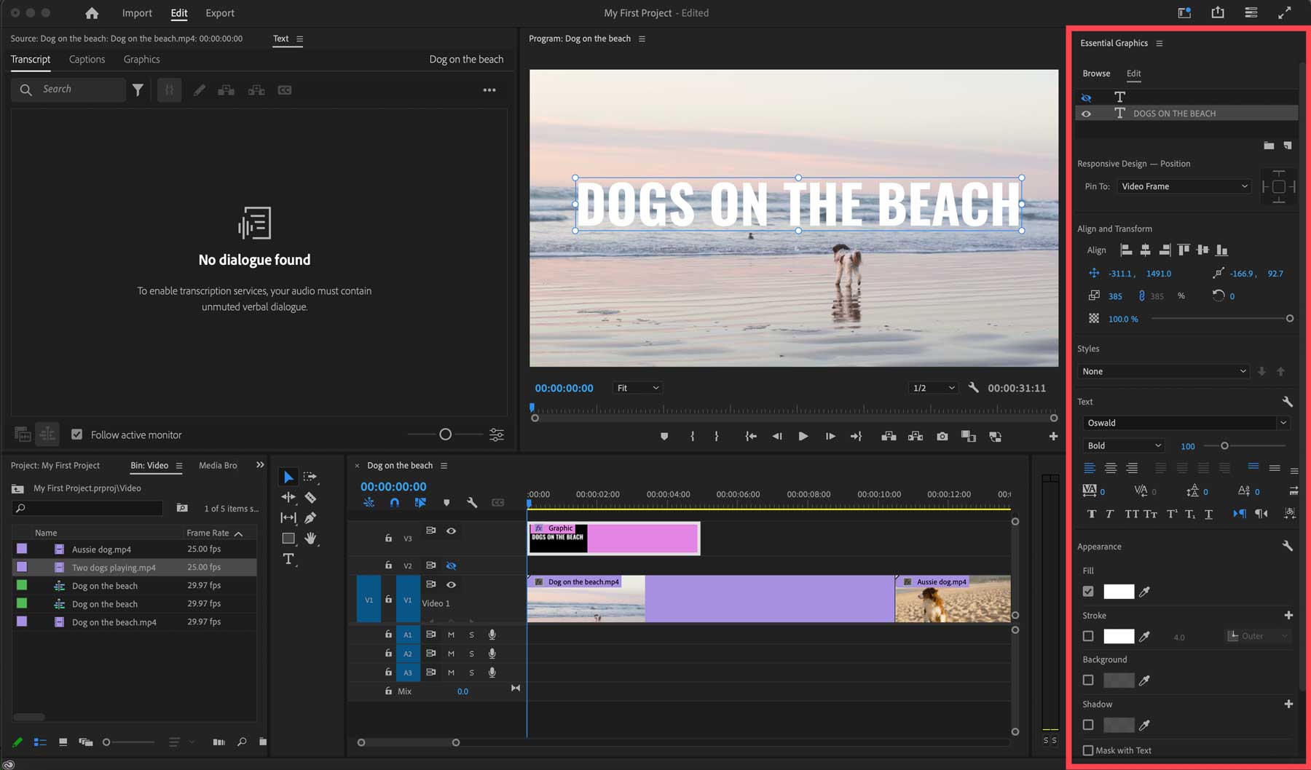Click the Home icon in top bar
Screen dimensions: 1311x770
click(92, 13)
